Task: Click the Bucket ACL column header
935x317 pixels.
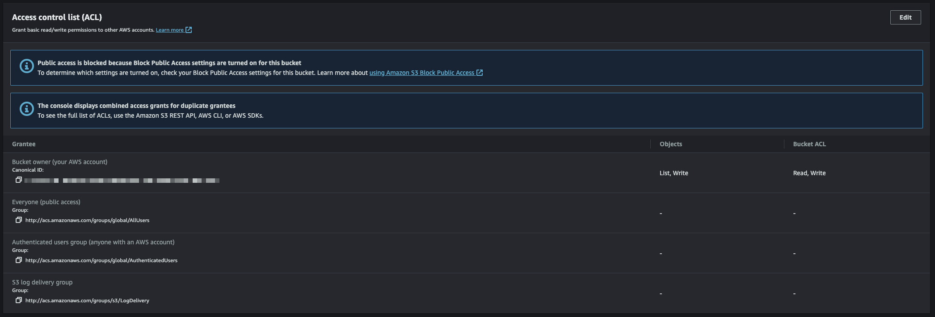Action: [809, 144]
